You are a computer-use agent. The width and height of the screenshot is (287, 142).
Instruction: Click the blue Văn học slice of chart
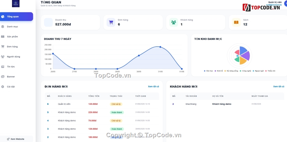[x=243, y=51]
